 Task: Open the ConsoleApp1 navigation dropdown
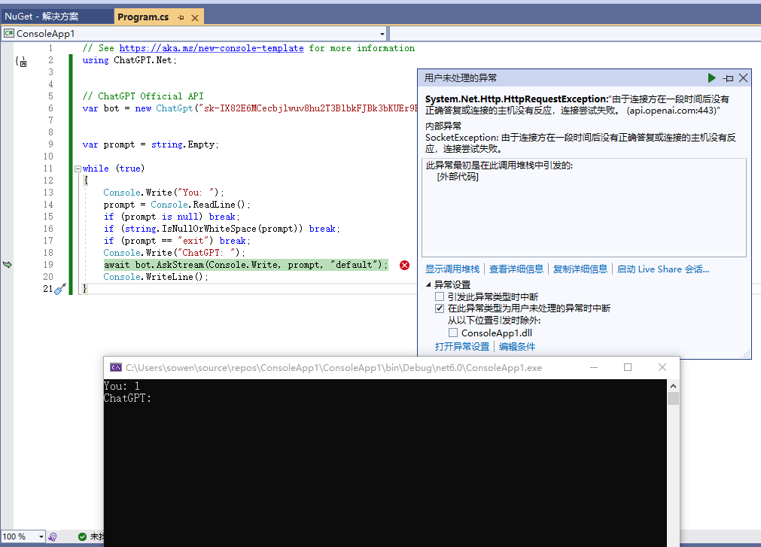point(382,33)
